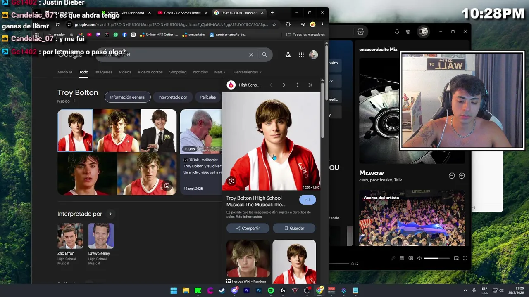This screenshot has height=297, width=529.
Task: Click the Guardar button
Action: (x=294, y=228)
